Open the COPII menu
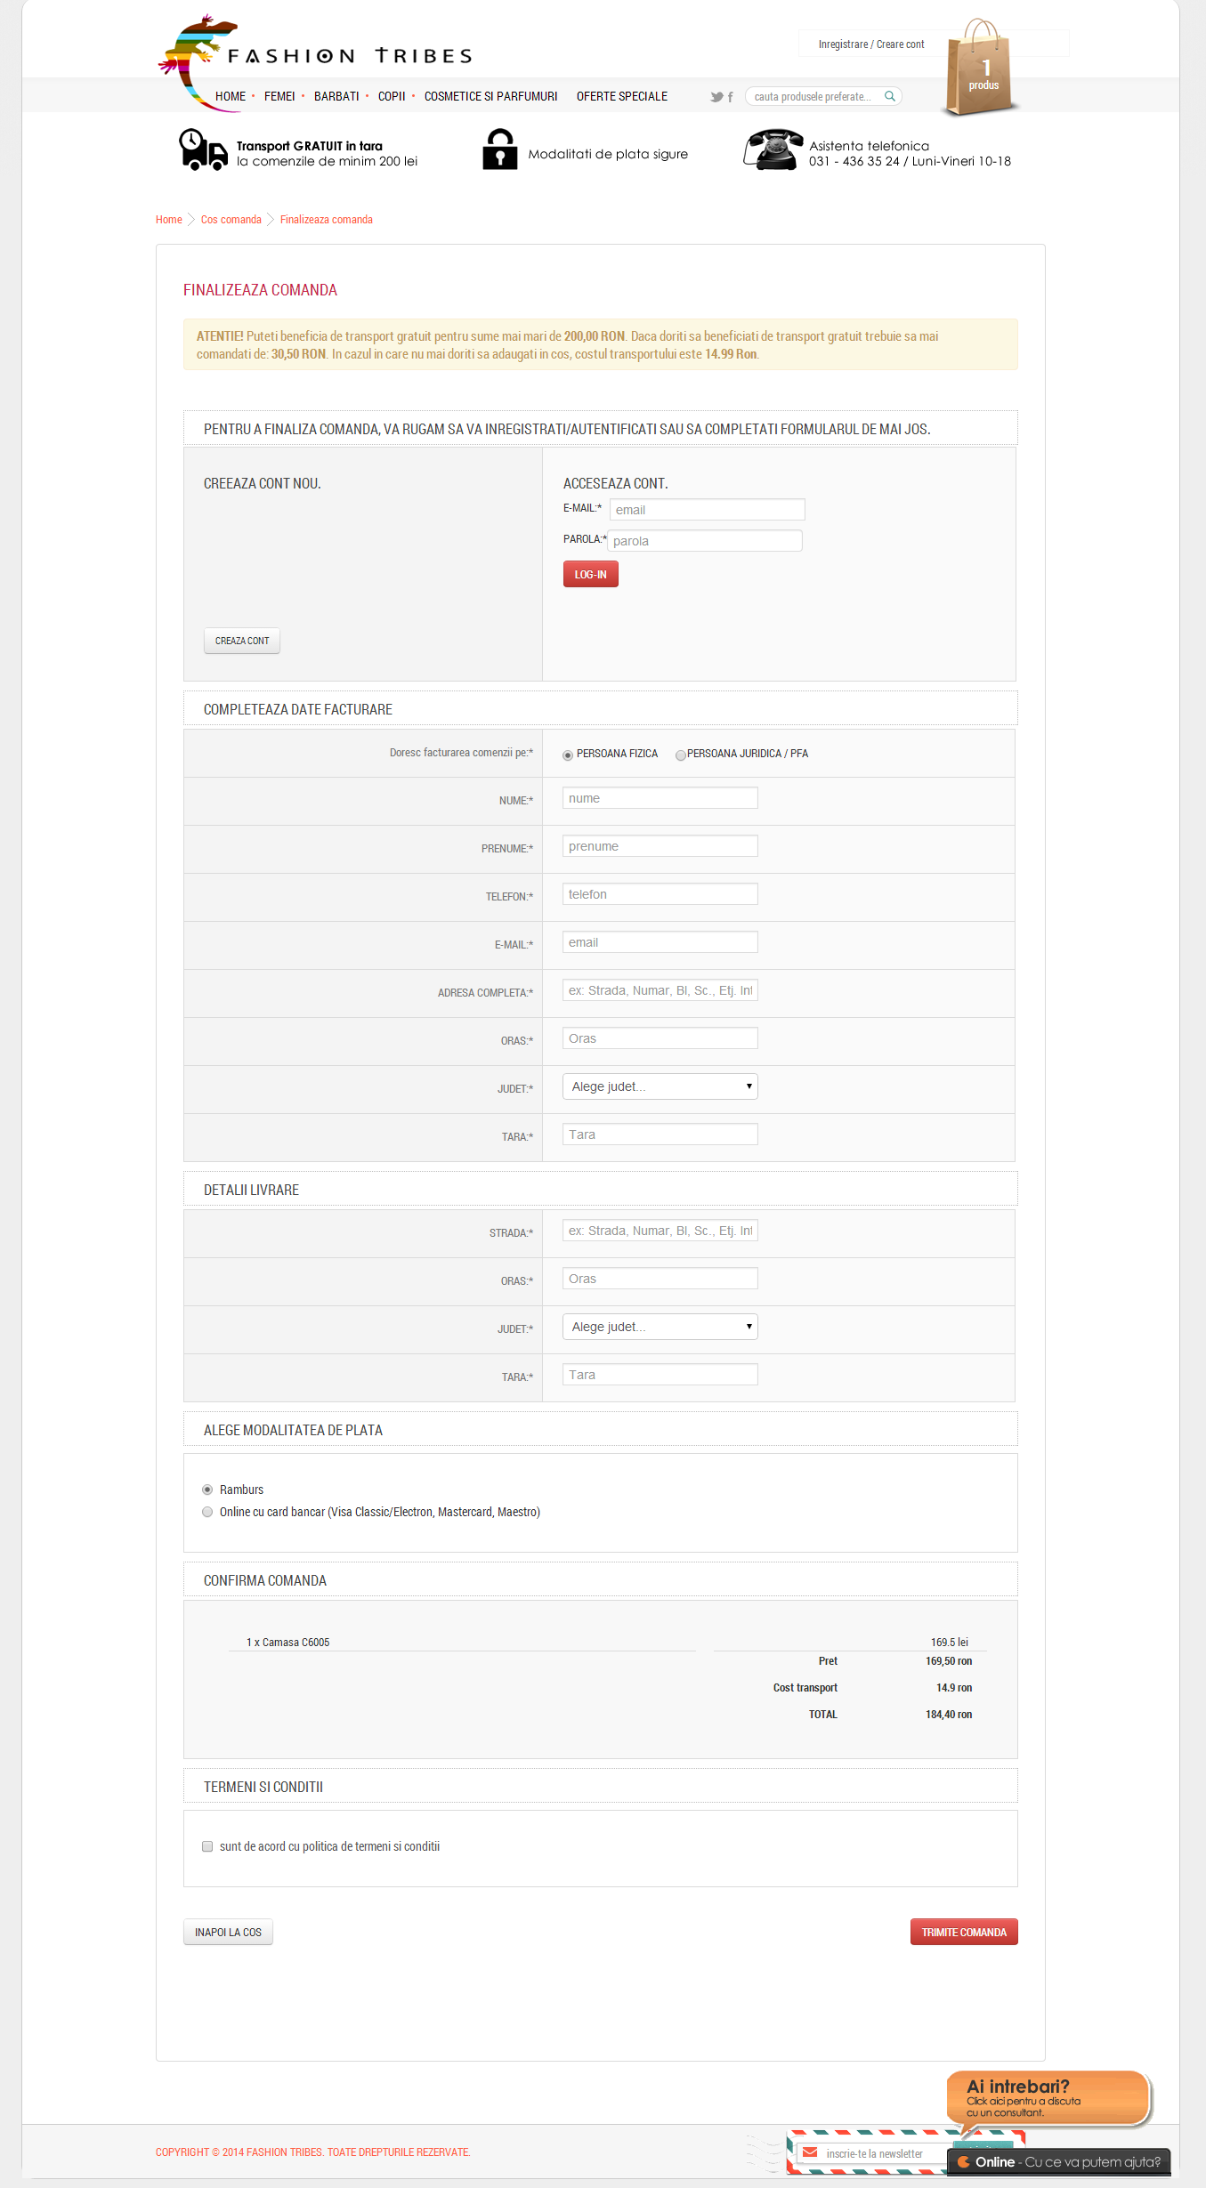The image size is (1206, 2188). click(392, 96)
